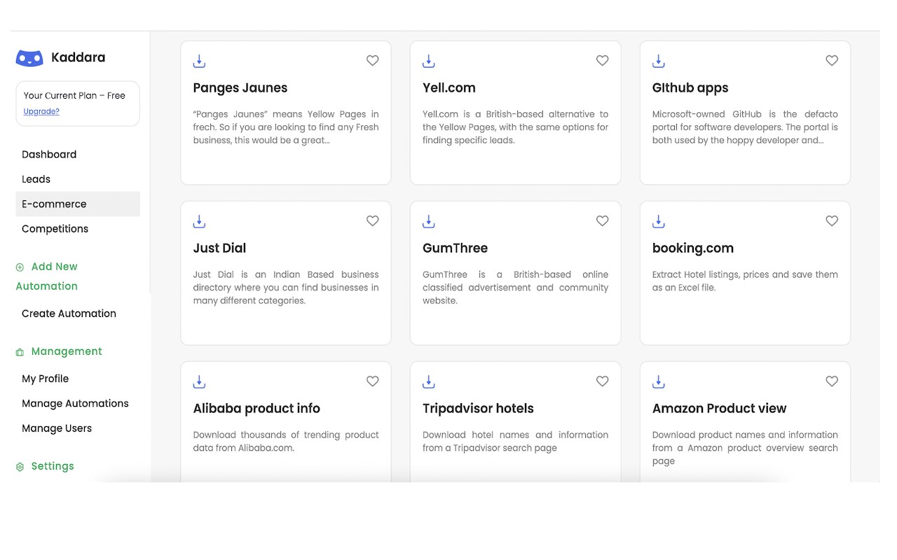Favorite the Tripadvisor hotels card

[602, 381]
